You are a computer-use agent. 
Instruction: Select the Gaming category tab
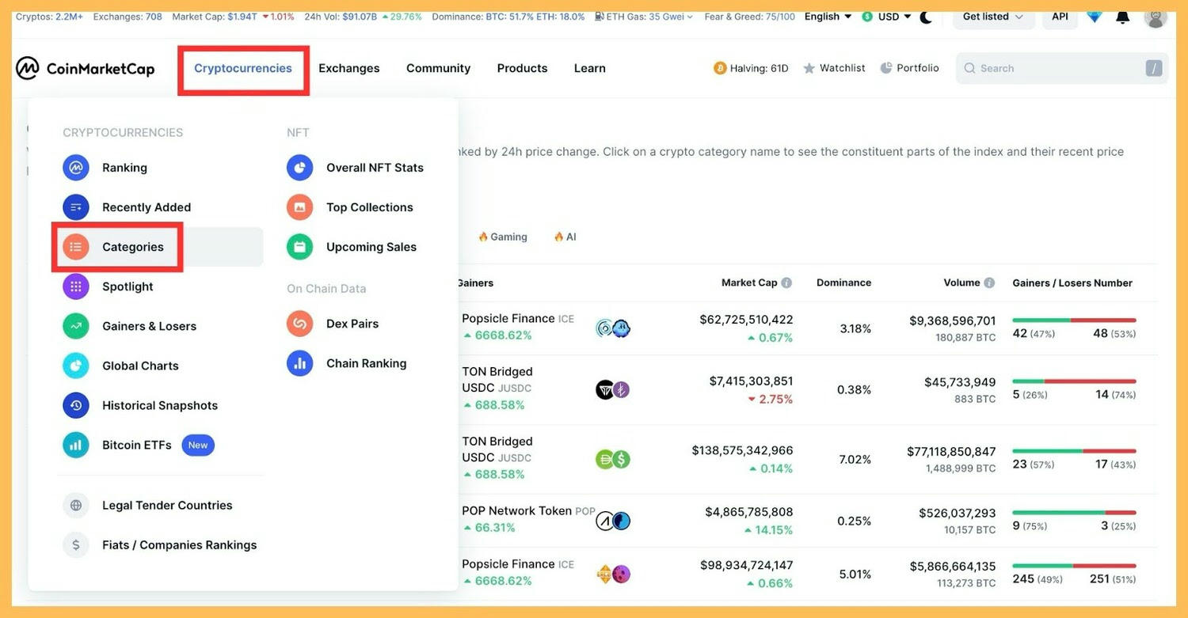pyautogui.click(x=502, y=237)
